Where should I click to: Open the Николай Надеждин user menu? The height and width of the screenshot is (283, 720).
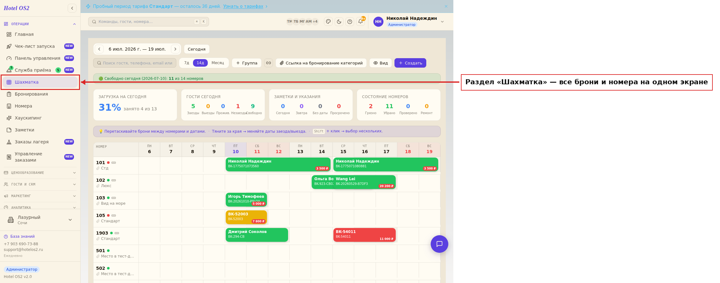click(409, 21)
